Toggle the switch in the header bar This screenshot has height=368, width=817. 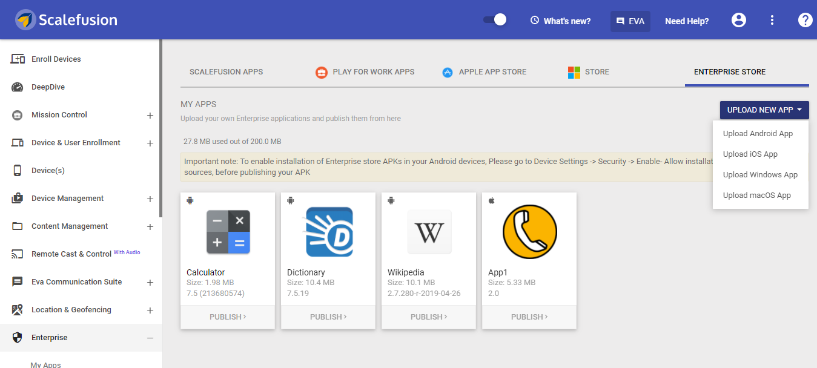click(x=495, y=20)
